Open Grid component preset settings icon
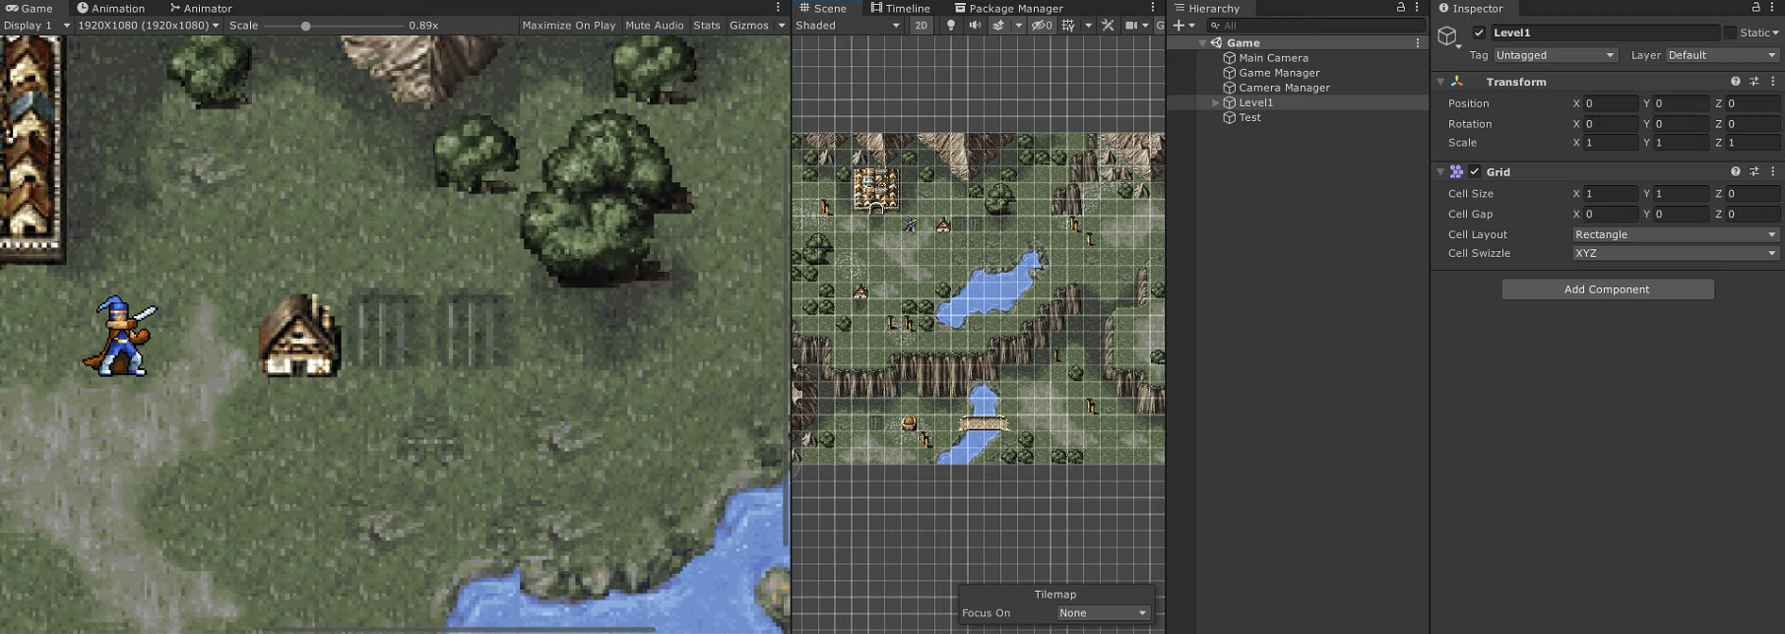Viewport: 1785px width, 634px height. (x=1753, y=171)
